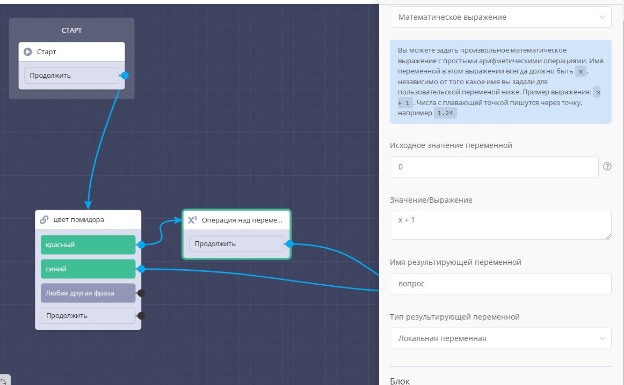Click the Любая другая фраза black connector
This screenshot has width=624, height=385.
pyautogui.click(x=141, y=293)
